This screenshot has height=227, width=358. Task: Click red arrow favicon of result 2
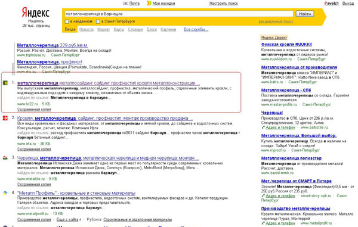coord(5,118)
